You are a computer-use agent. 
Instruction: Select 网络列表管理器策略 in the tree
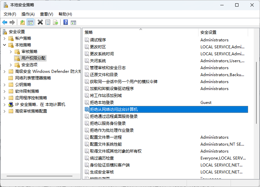(x=33, y=78)
